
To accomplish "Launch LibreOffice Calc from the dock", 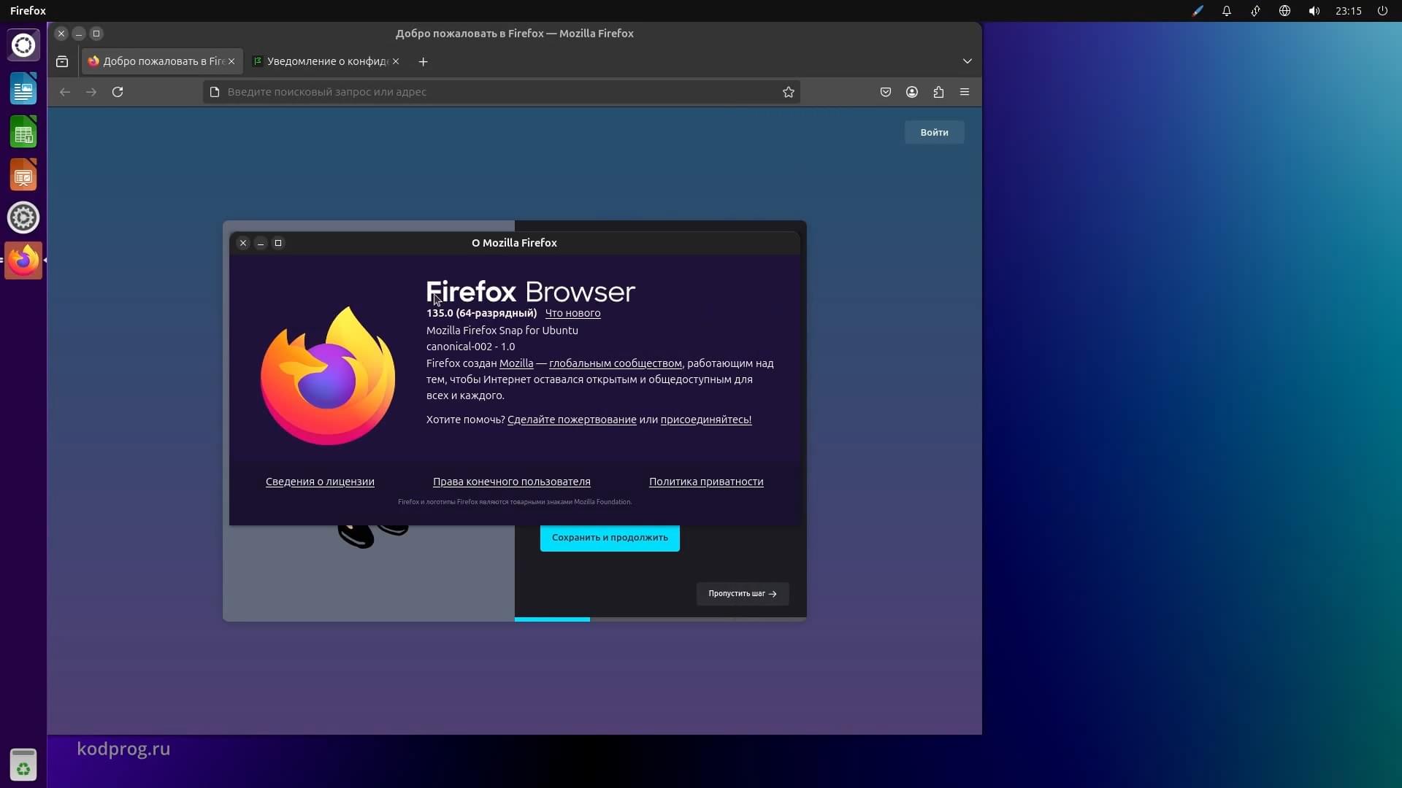I will [x=23, y=133].
